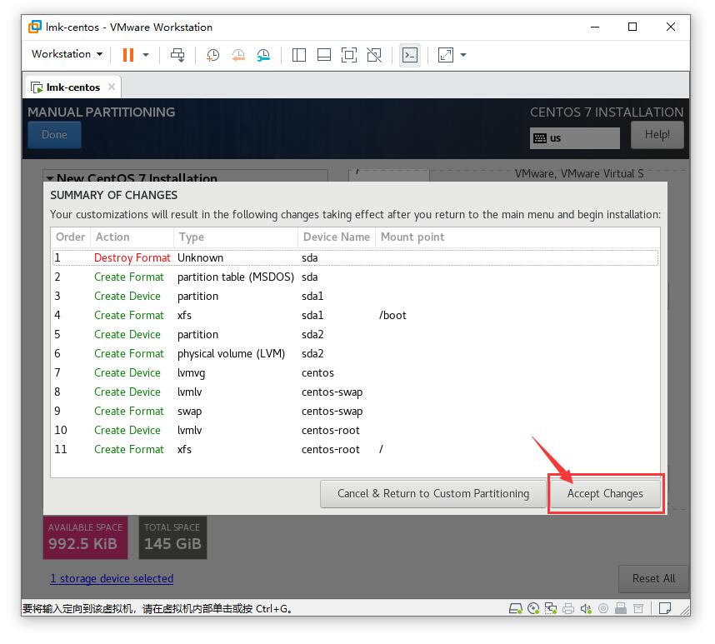Pause the virtual machine

pyautogui.click(x=128, y=55)
